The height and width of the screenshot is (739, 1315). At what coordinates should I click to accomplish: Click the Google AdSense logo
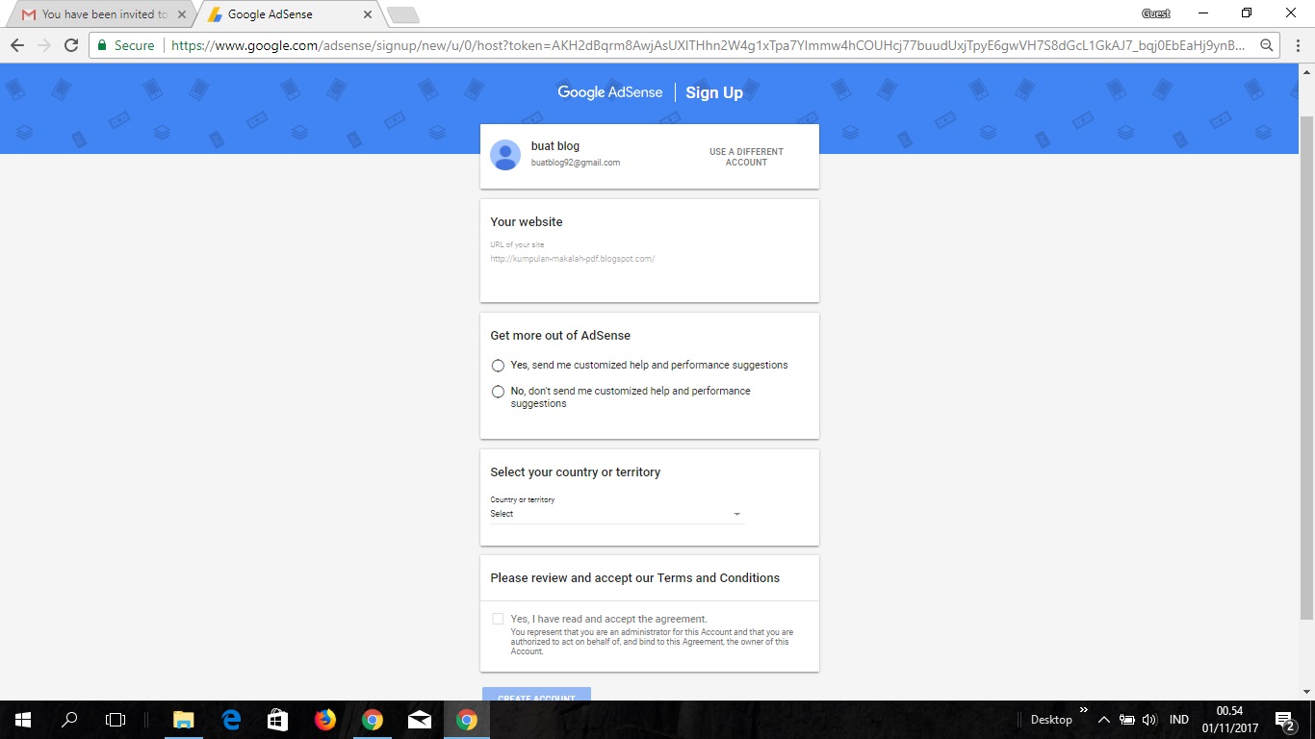tap(610, 92)
